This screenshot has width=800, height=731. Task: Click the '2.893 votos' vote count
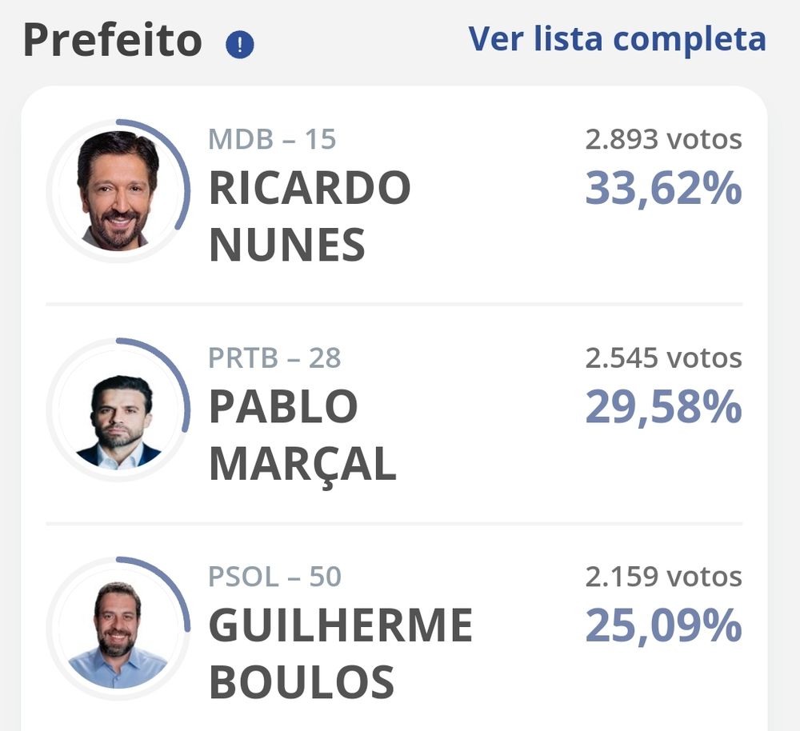[x=663, y=140]
